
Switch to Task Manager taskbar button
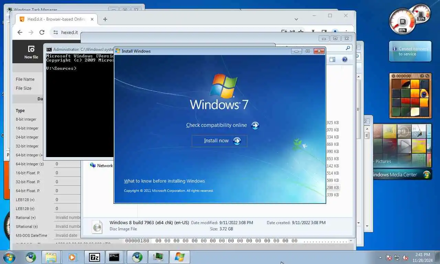click(x=158, y=257)
